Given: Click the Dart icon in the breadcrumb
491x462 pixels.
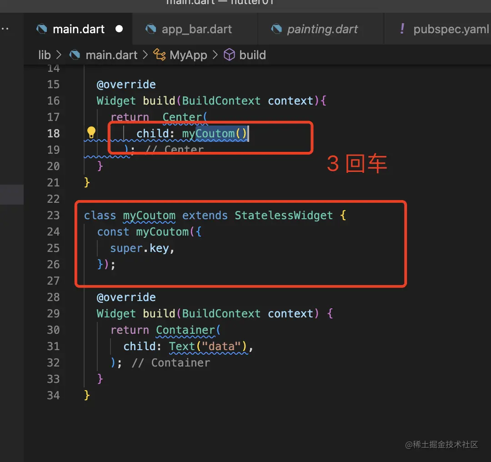Looking at the screenshot, I should 75,55.
